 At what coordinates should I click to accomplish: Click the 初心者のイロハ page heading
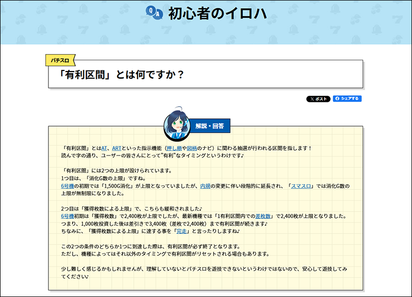pos(217,13)
